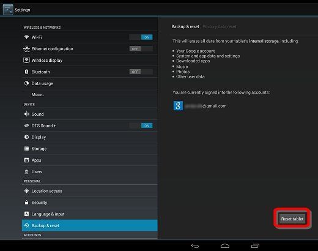Enable the Ethernet configuration switch
This screenshot has width=318, height=251.
point(141,49)
